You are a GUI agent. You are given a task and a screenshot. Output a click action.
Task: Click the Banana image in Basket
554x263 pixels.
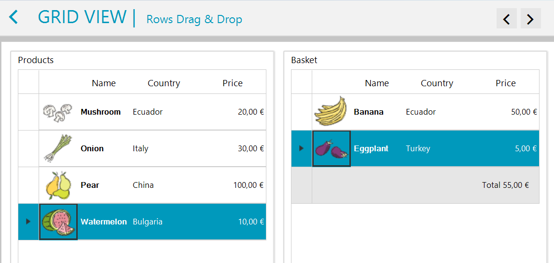tap(331, 112)
